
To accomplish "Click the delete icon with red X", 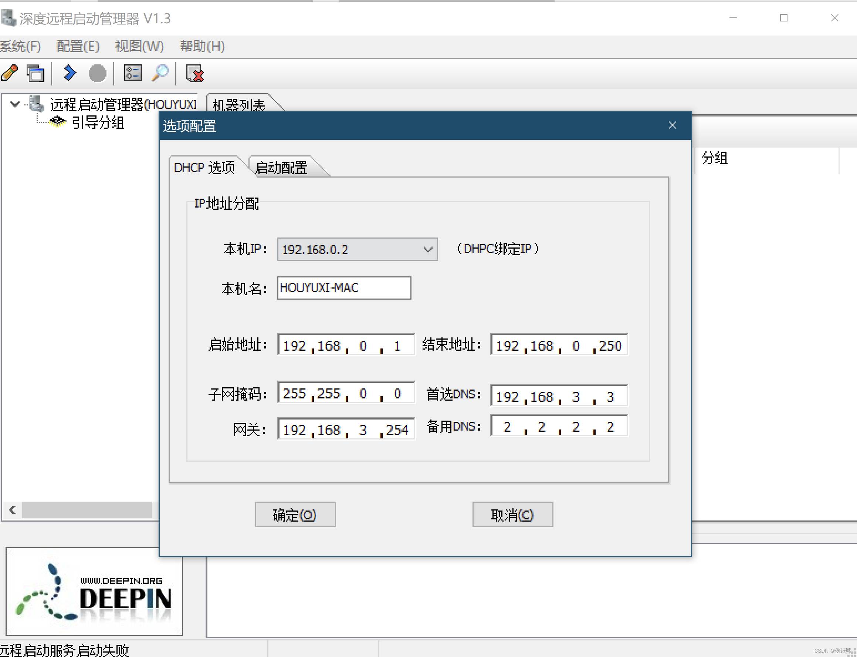I will (x=195, y=73).
